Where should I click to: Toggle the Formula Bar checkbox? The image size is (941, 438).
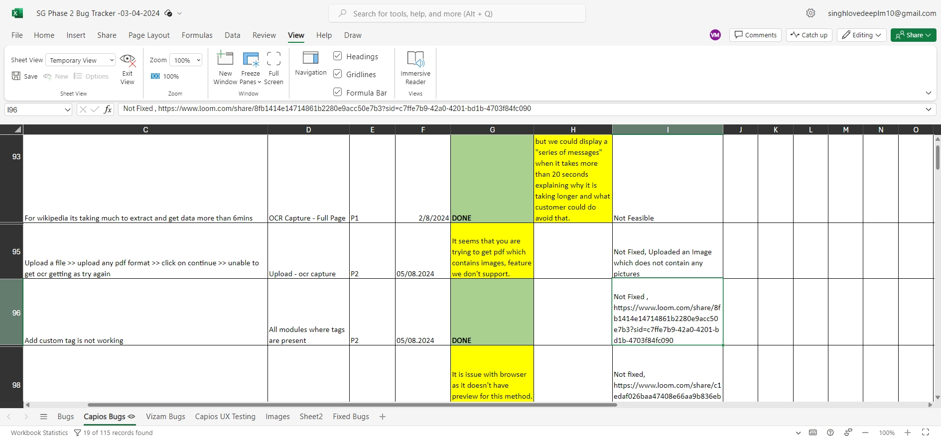click(338, 92)
